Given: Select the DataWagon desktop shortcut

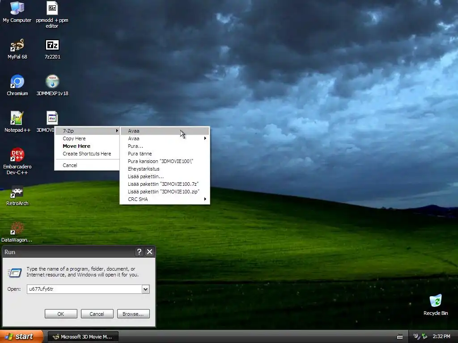Looking at the screenshot, I should coord(17,232).
